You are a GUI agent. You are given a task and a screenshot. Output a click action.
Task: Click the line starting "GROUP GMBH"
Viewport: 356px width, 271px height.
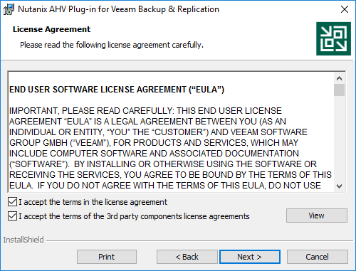coord(154,143)
